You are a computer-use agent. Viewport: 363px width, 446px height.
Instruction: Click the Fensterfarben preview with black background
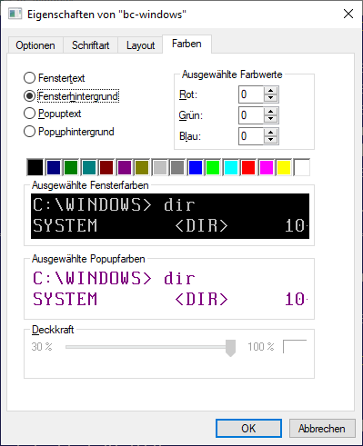(x=170, y=216)
